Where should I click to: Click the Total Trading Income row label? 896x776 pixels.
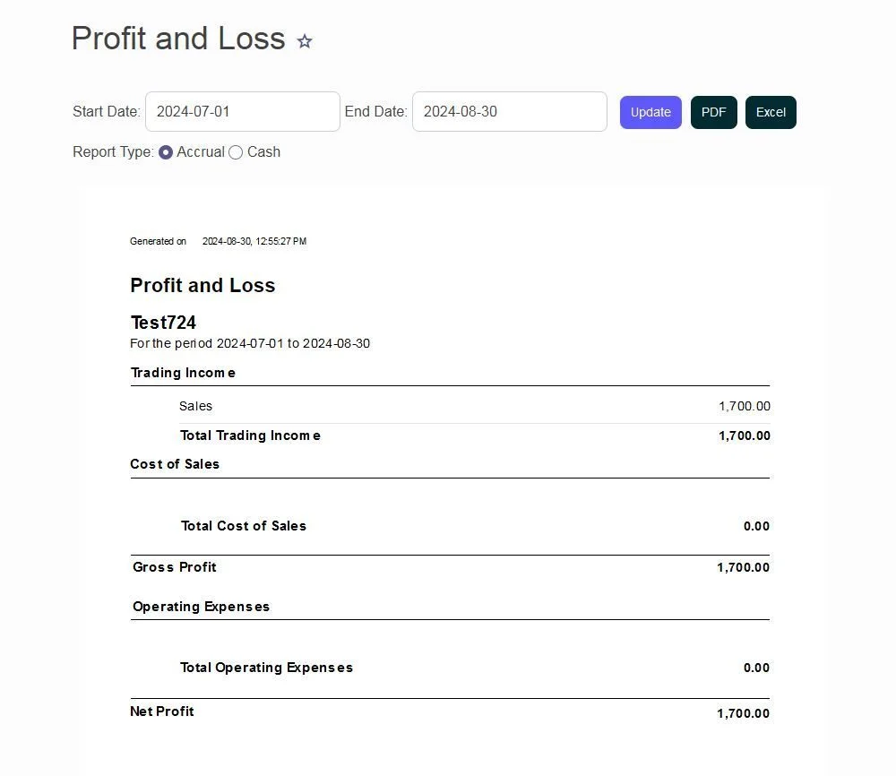point(250,435)
